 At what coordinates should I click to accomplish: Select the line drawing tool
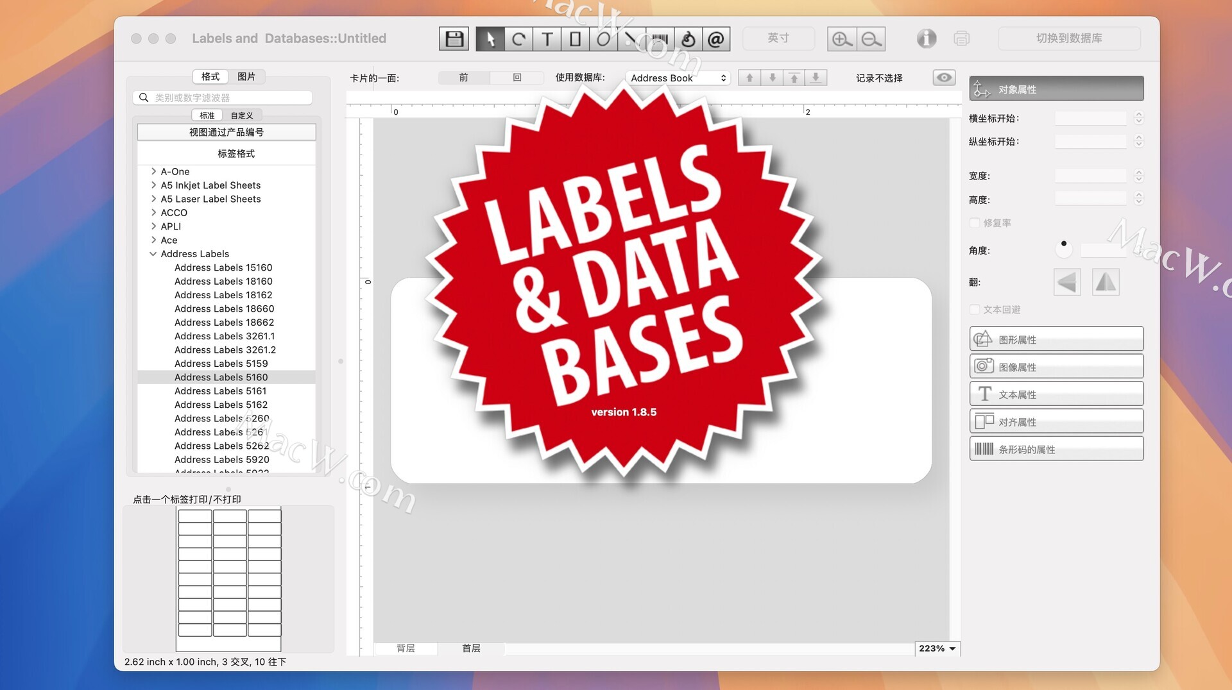631,39
